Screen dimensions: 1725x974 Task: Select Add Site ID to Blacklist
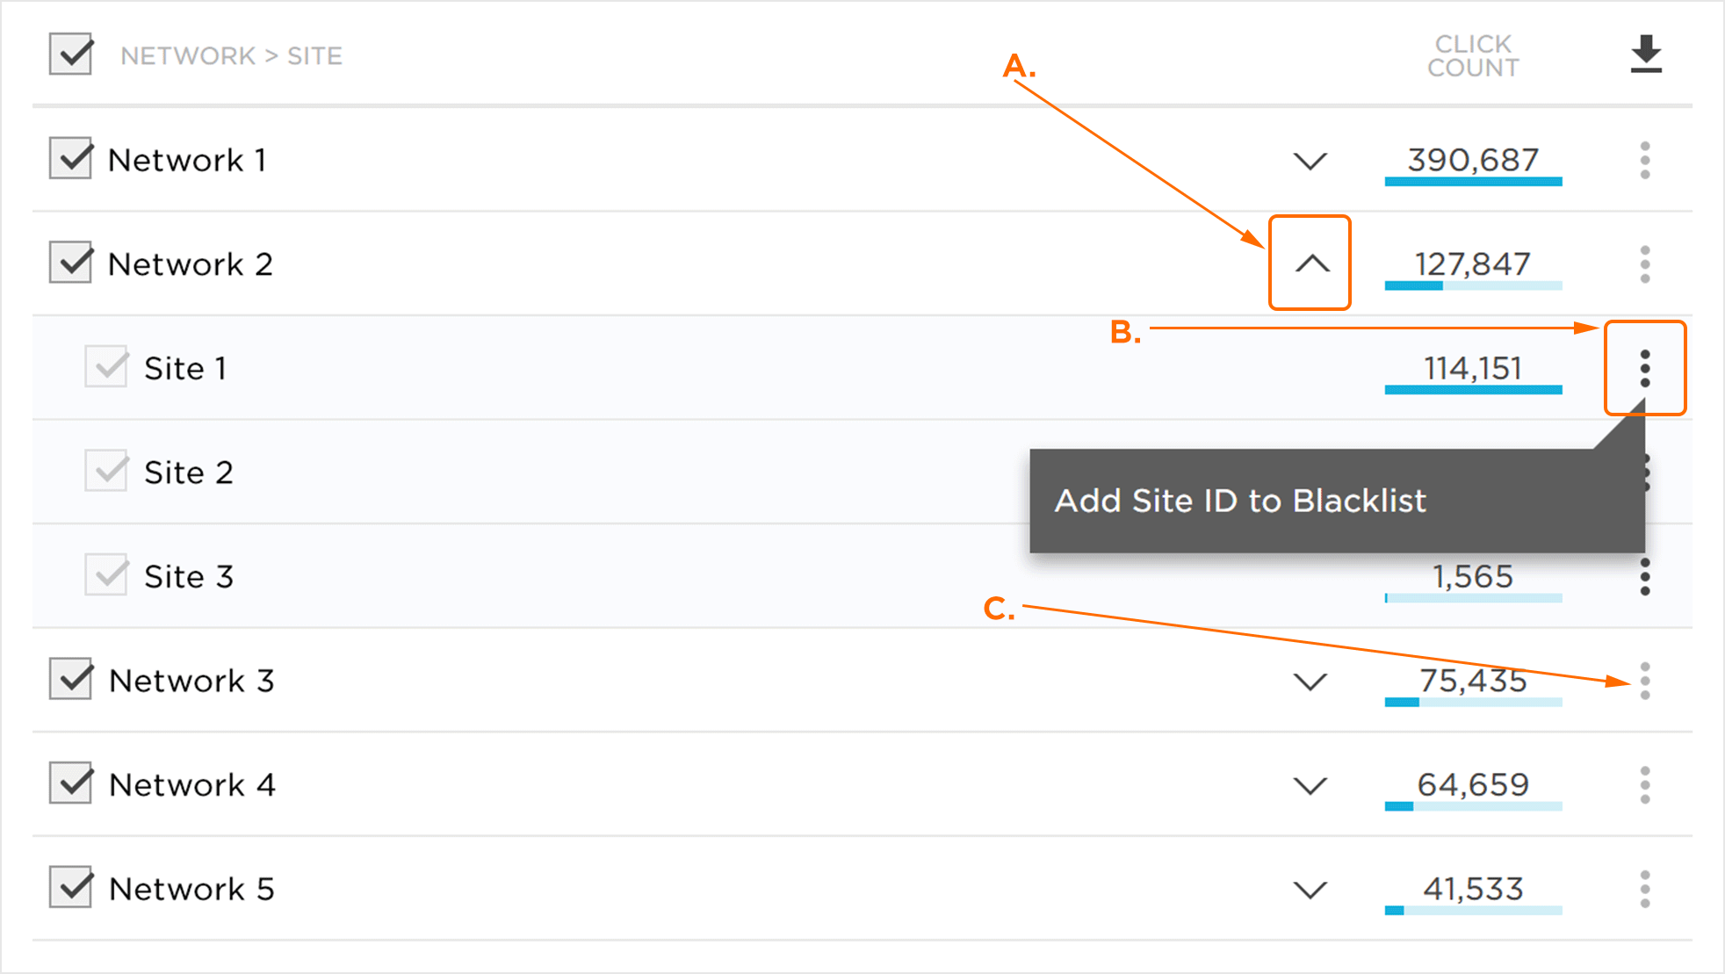[x=1240, y=501]
